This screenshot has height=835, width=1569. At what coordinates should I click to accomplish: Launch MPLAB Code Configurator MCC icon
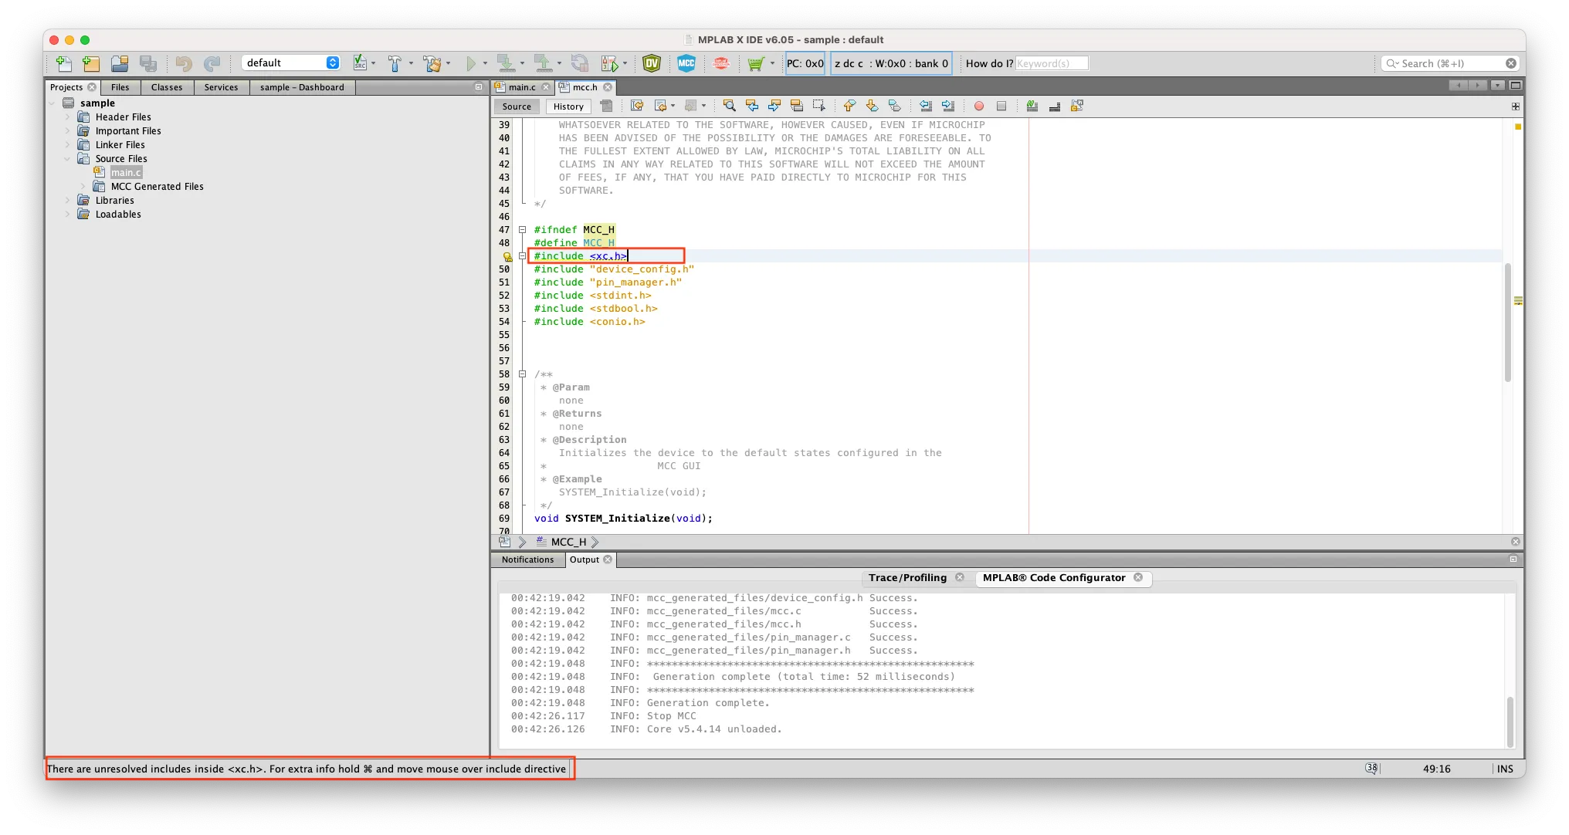(x=686, y=63)
